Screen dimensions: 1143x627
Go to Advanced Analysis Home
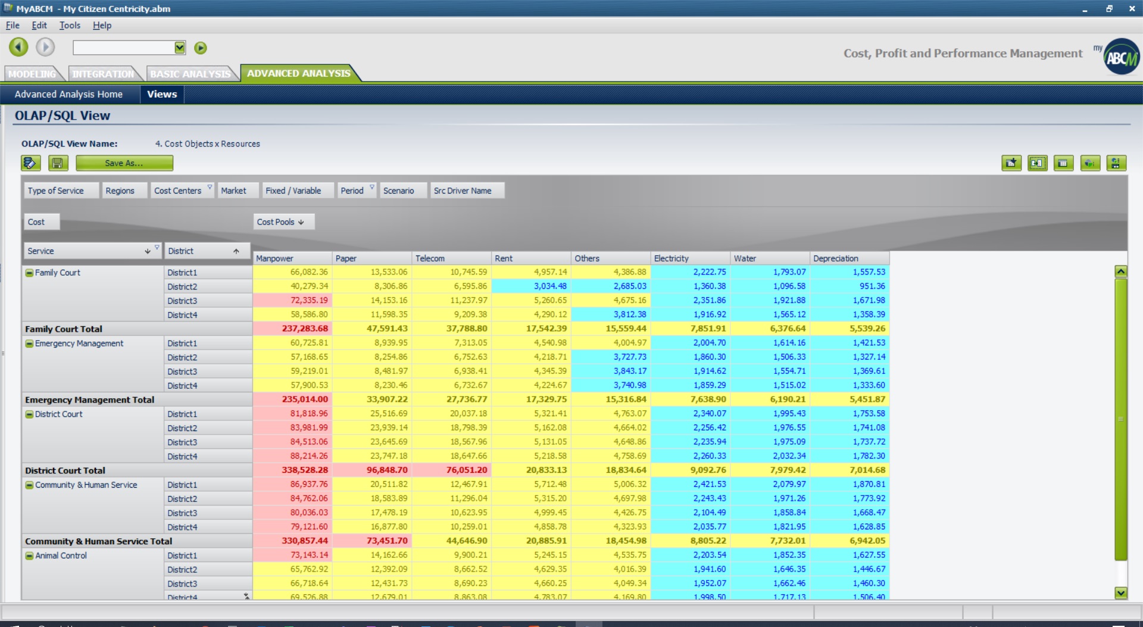(x=68, y=94)
